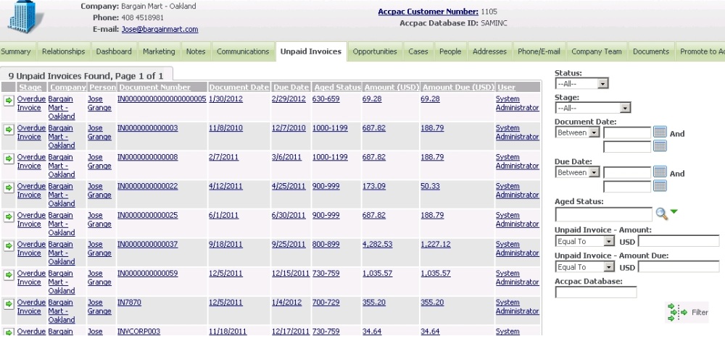Click document date 4/12/2011 link
The width and height of the screenshot is (725, 338).
click(225, 186)
